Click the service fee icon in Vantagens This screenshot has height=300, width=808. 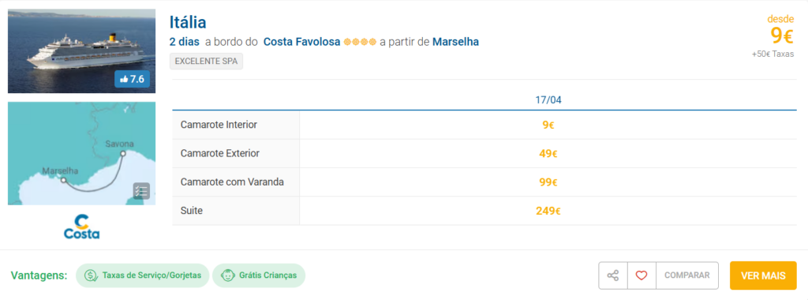coord(91,276)
